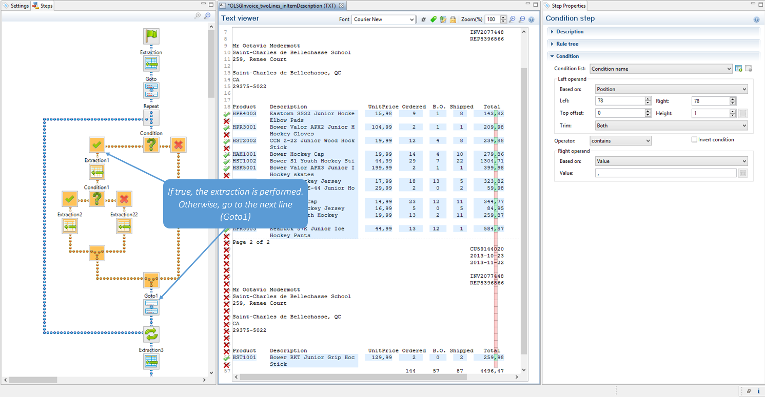Zoom in the Text viewer with magnifier plus
Viewport: 765px width, 397px height.
click(512, 19)
